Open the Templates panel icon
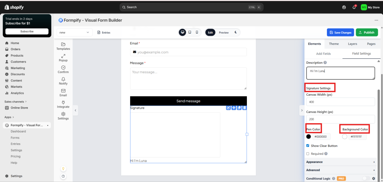 point(63,46)
